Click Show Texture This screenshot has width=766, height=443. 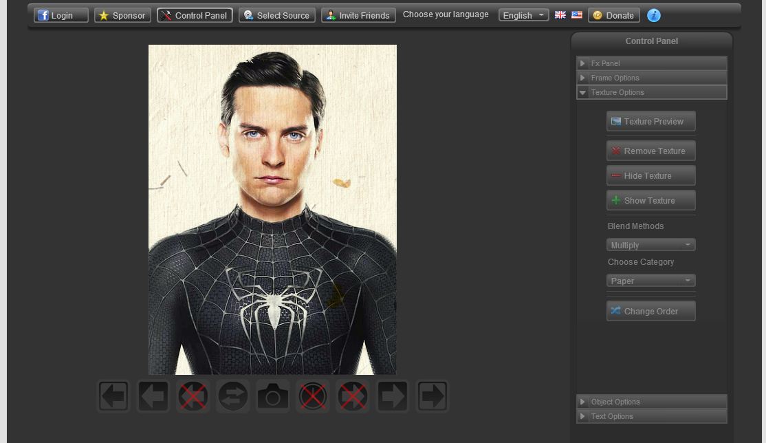(650, 200)
